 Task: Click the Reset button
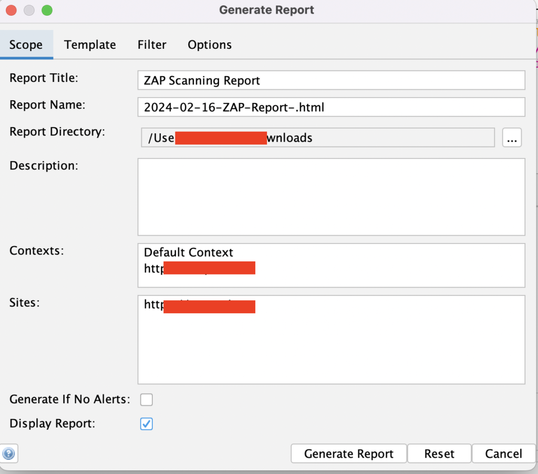(x=439, y=454)
